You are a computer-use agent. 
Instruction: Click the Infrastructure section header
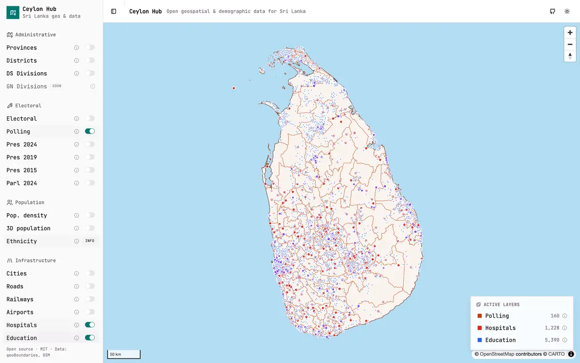click(x=31, y=260)
